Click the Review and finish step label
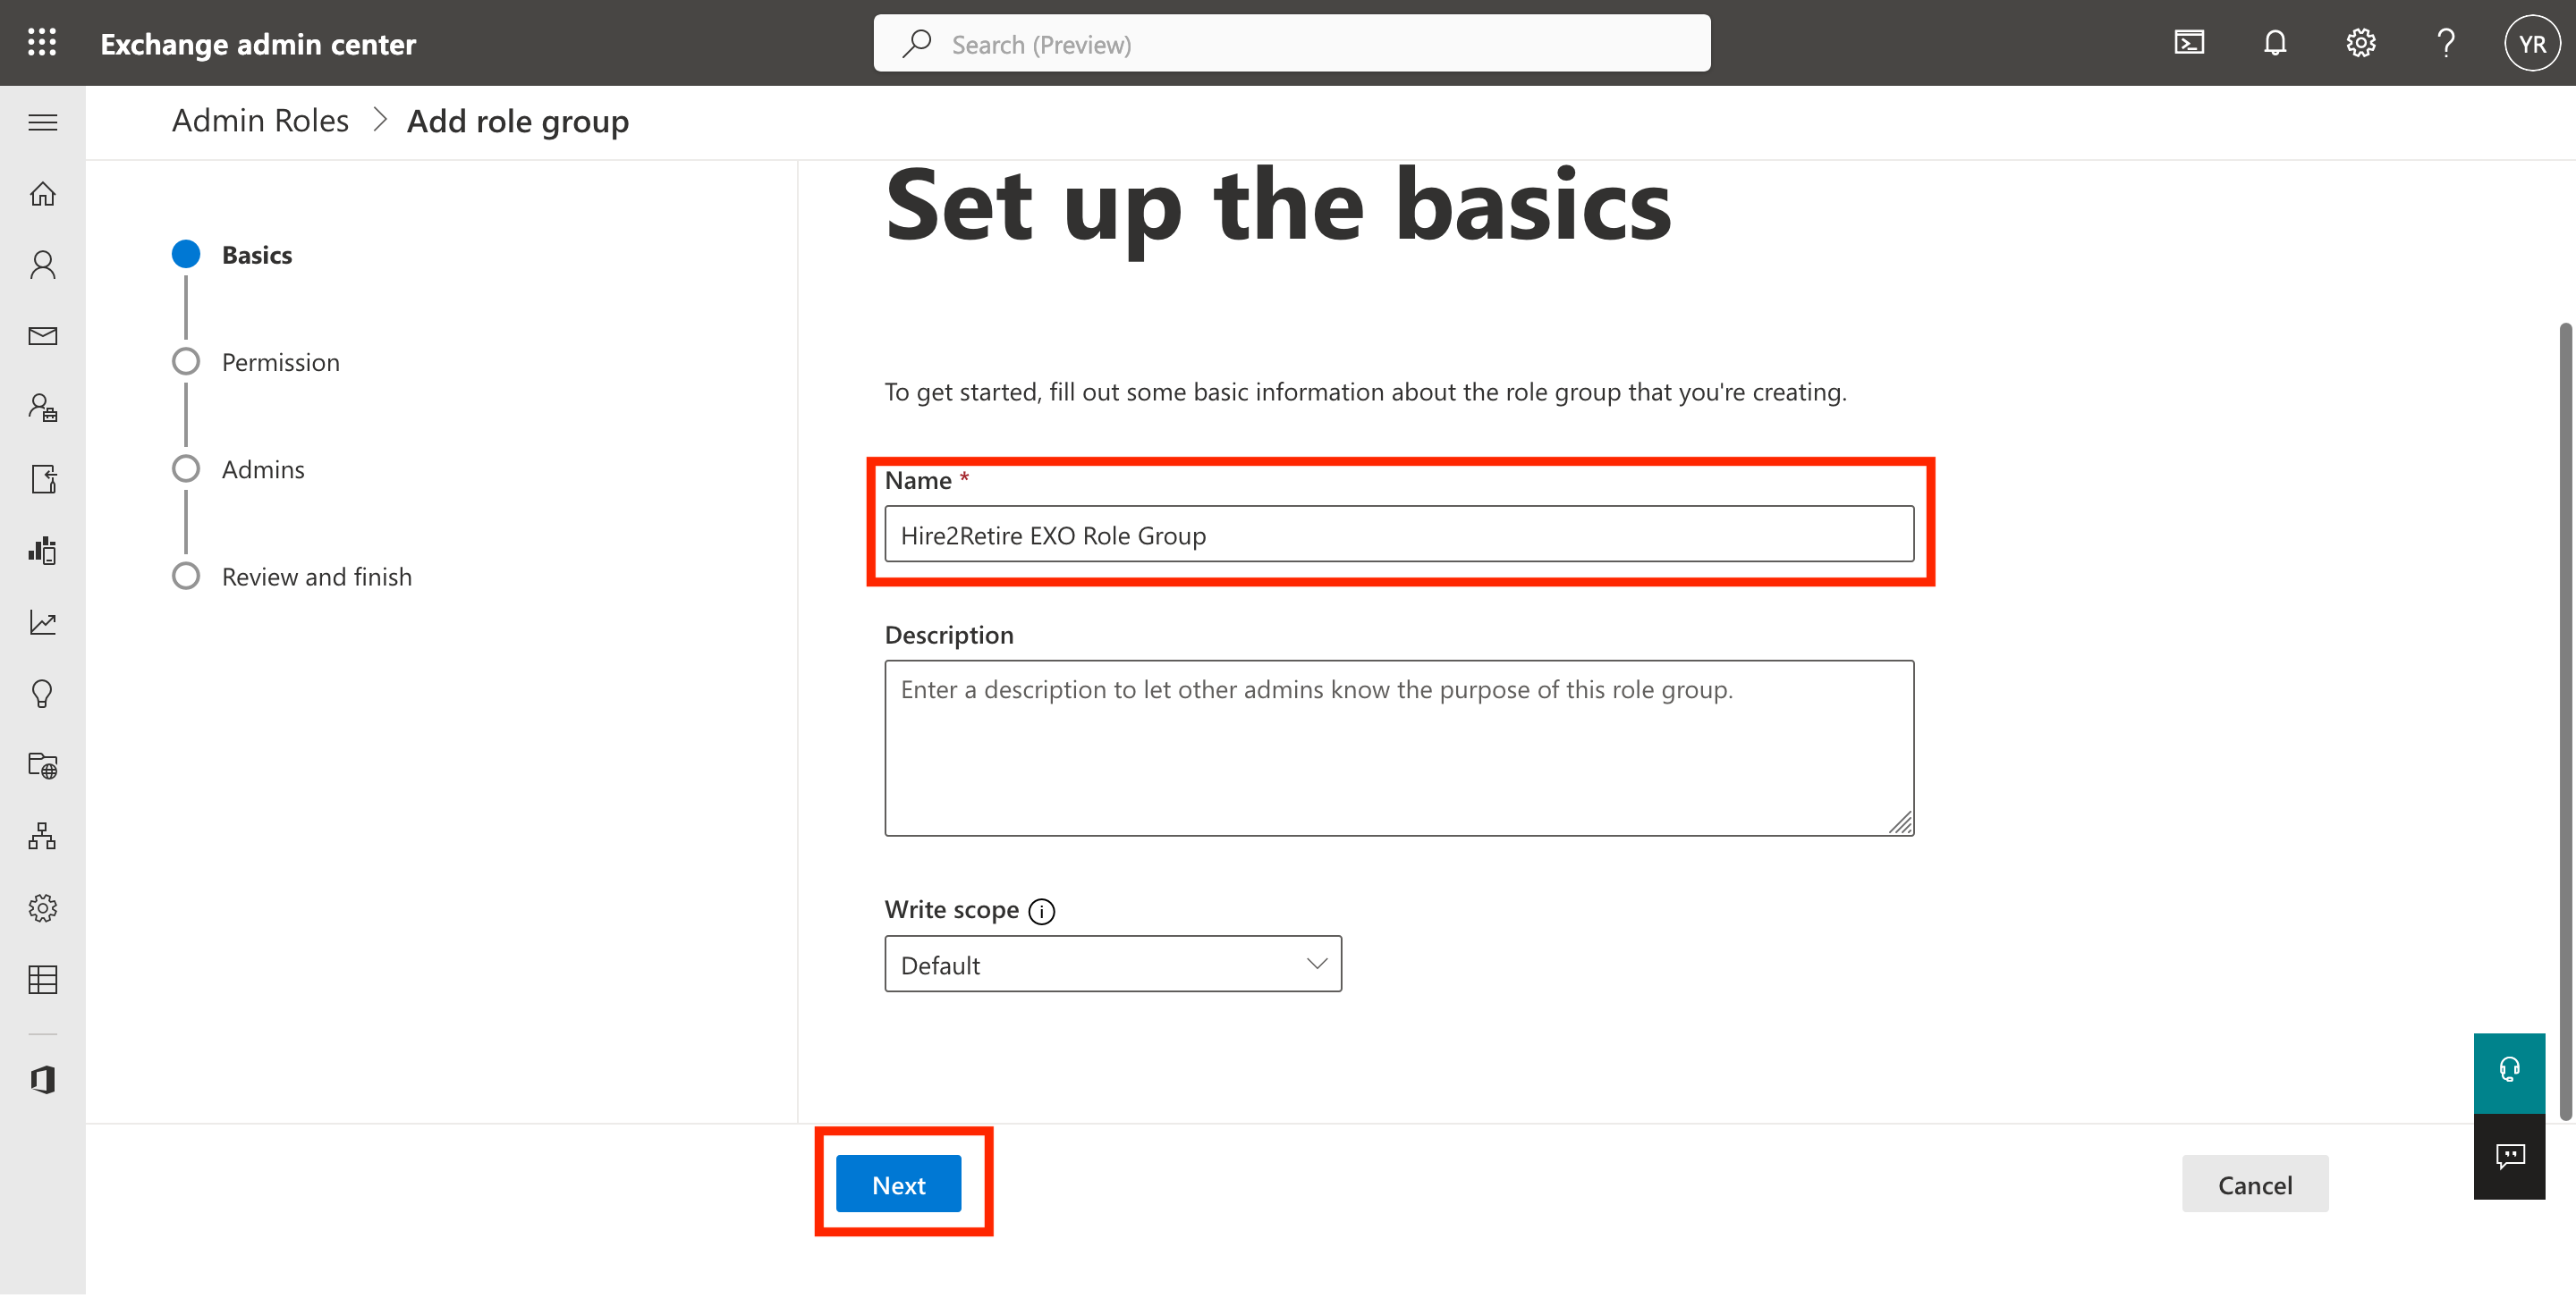Screen dimensions: 2576x1298 (x=317, y=577)
